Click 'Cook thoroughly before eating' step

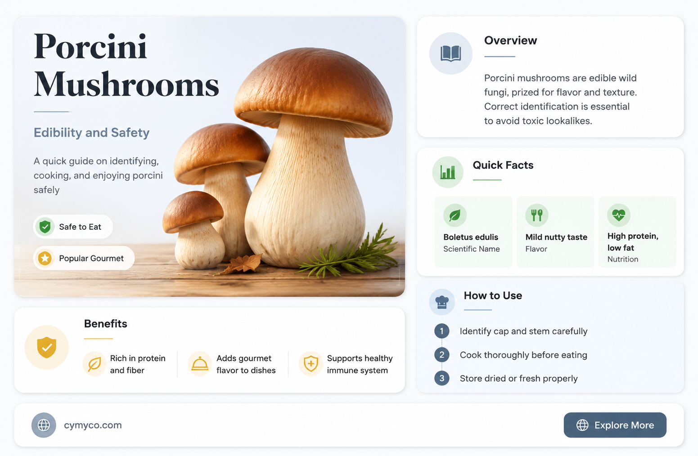point(523,355)
